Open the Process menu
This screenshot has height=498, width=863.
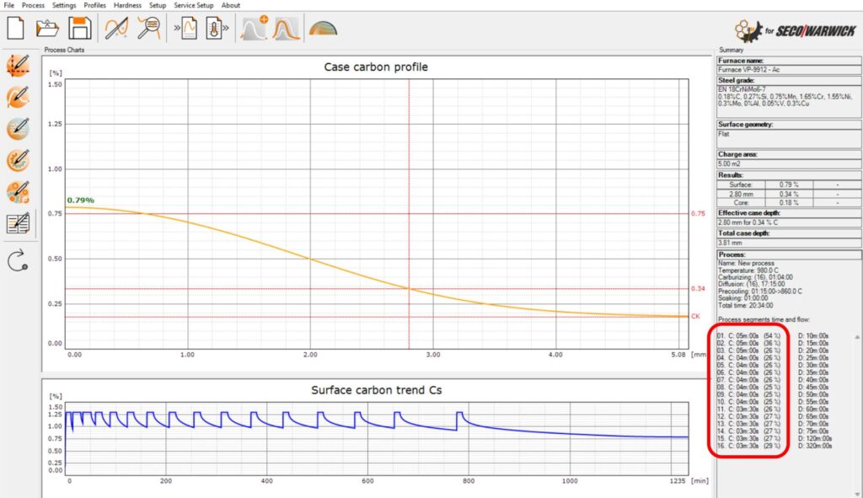click(x=33, y=5)
